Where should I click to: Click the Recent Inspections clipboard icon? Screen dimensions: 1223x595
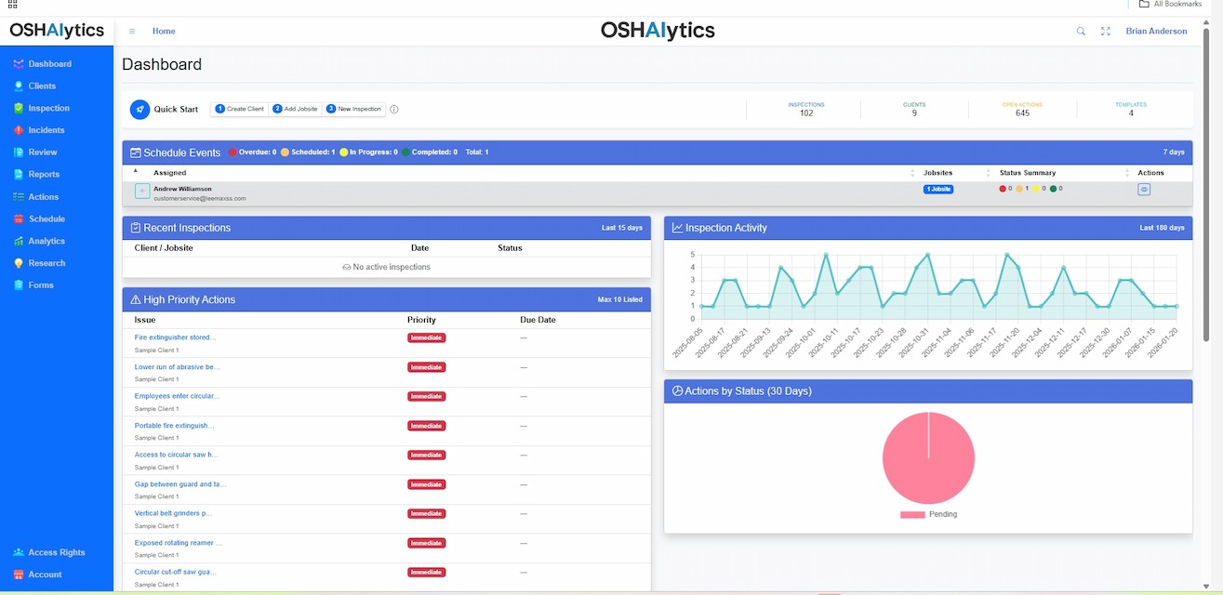tap(136, 228)
